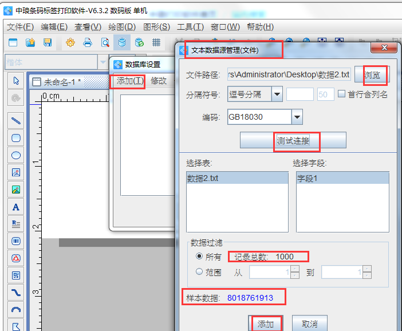The image size is (402, 331).
Task: Select the QR code tool
Action: 16,275
